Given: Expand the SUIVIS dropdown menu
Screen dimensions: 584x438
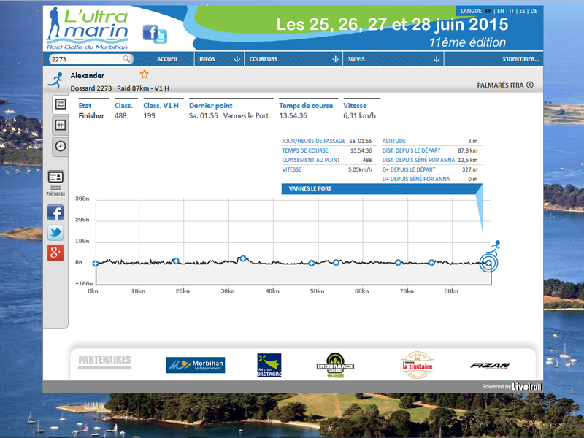Looking at the screenshot, I should tap(393, 59).
